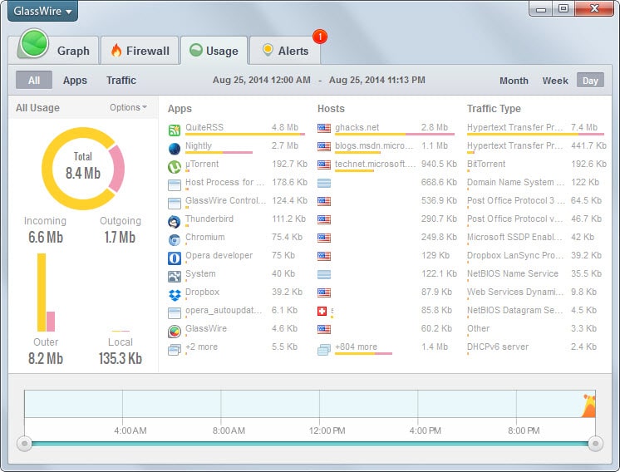Open the Alerts tab
Image resolution: width=620 pixels, height=472 pixels.
point(285,50)
